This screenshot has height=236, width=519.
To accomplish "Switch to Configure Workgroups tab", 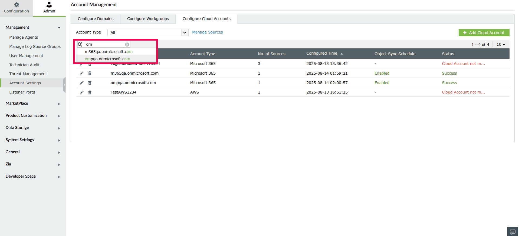I will [148, 19].
